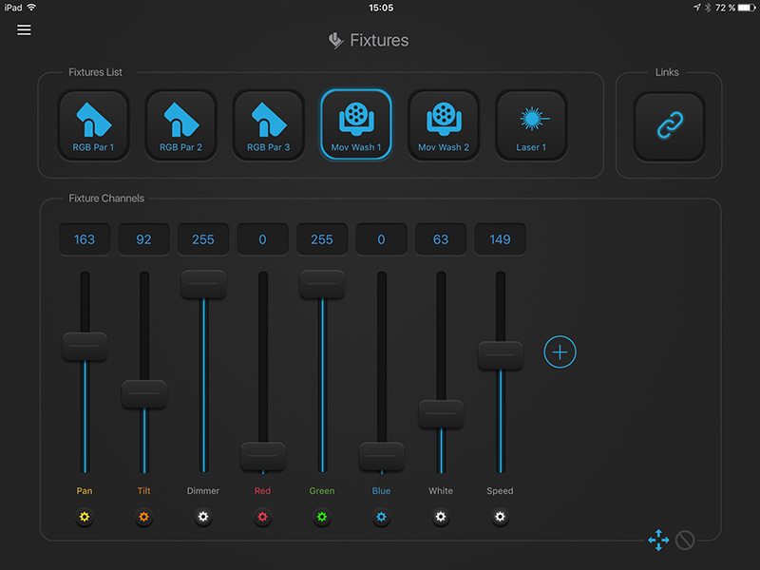760x570 pixels.
Task: Click the disable circle-slash icon
Action: coord(684,540)
